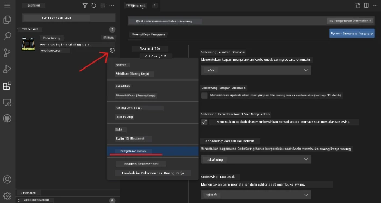Click the CodeSwing extension logo
The width and height of the screenshot is (381, 203).
click(28, 44)
